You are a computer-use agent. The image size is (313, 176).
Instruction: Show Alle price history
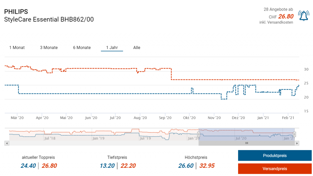[x=137, y=48]
